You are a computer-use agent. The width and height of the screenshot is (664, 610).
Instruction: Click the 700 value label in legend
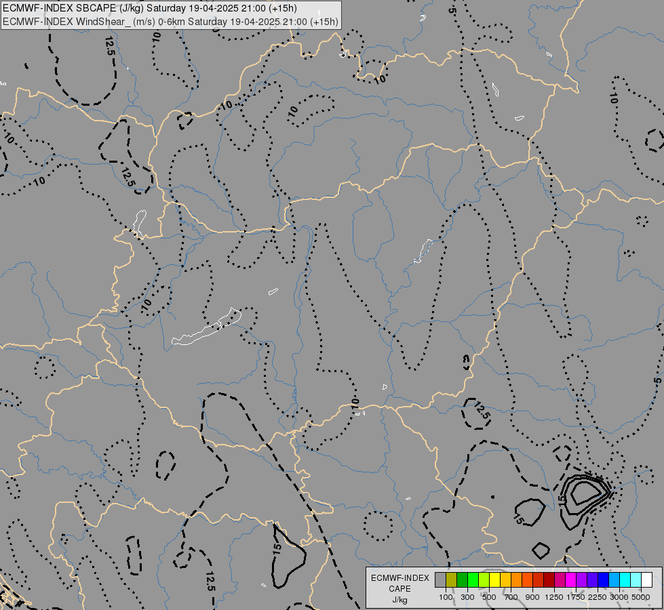pos(511,597)
